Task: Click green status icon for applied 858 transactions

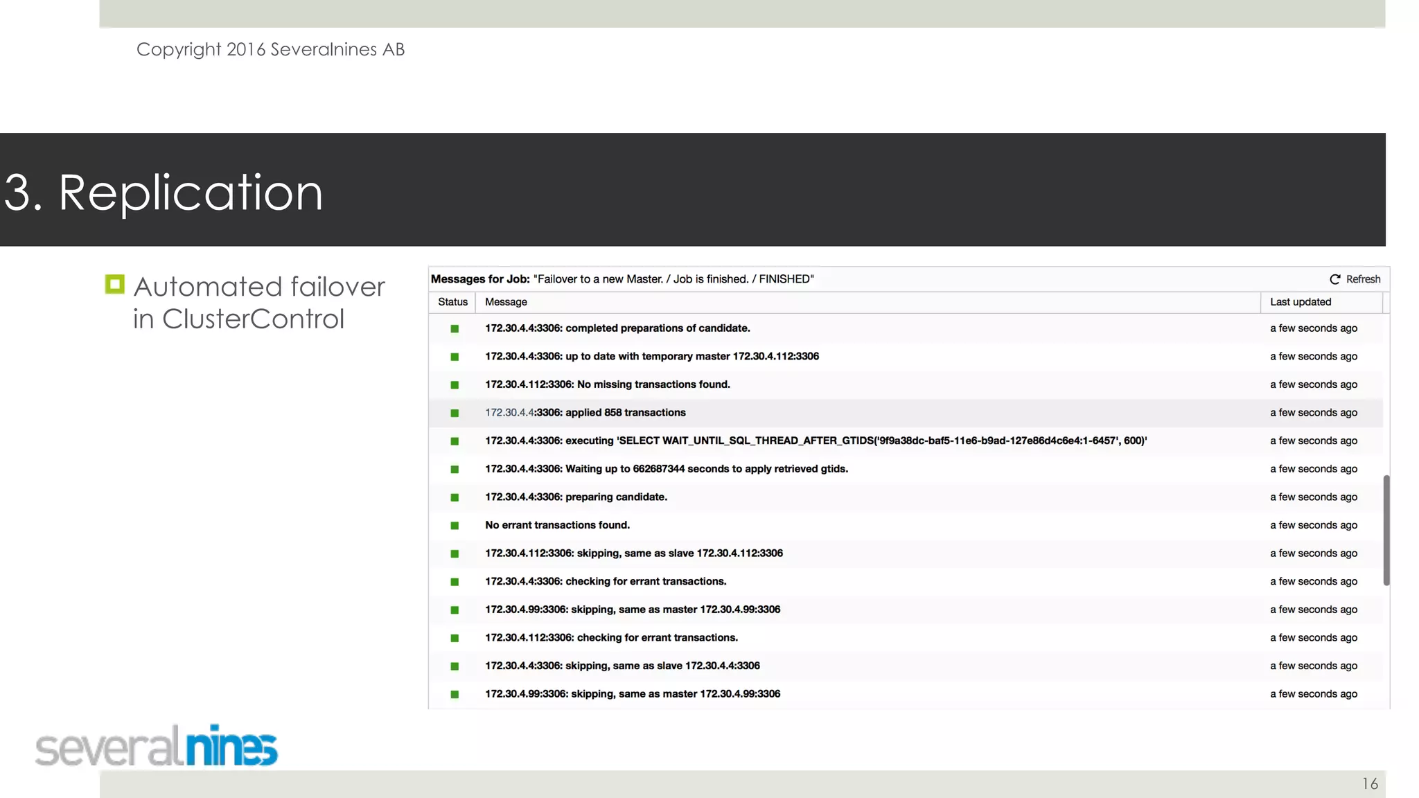Action: [x=455, y=413]
